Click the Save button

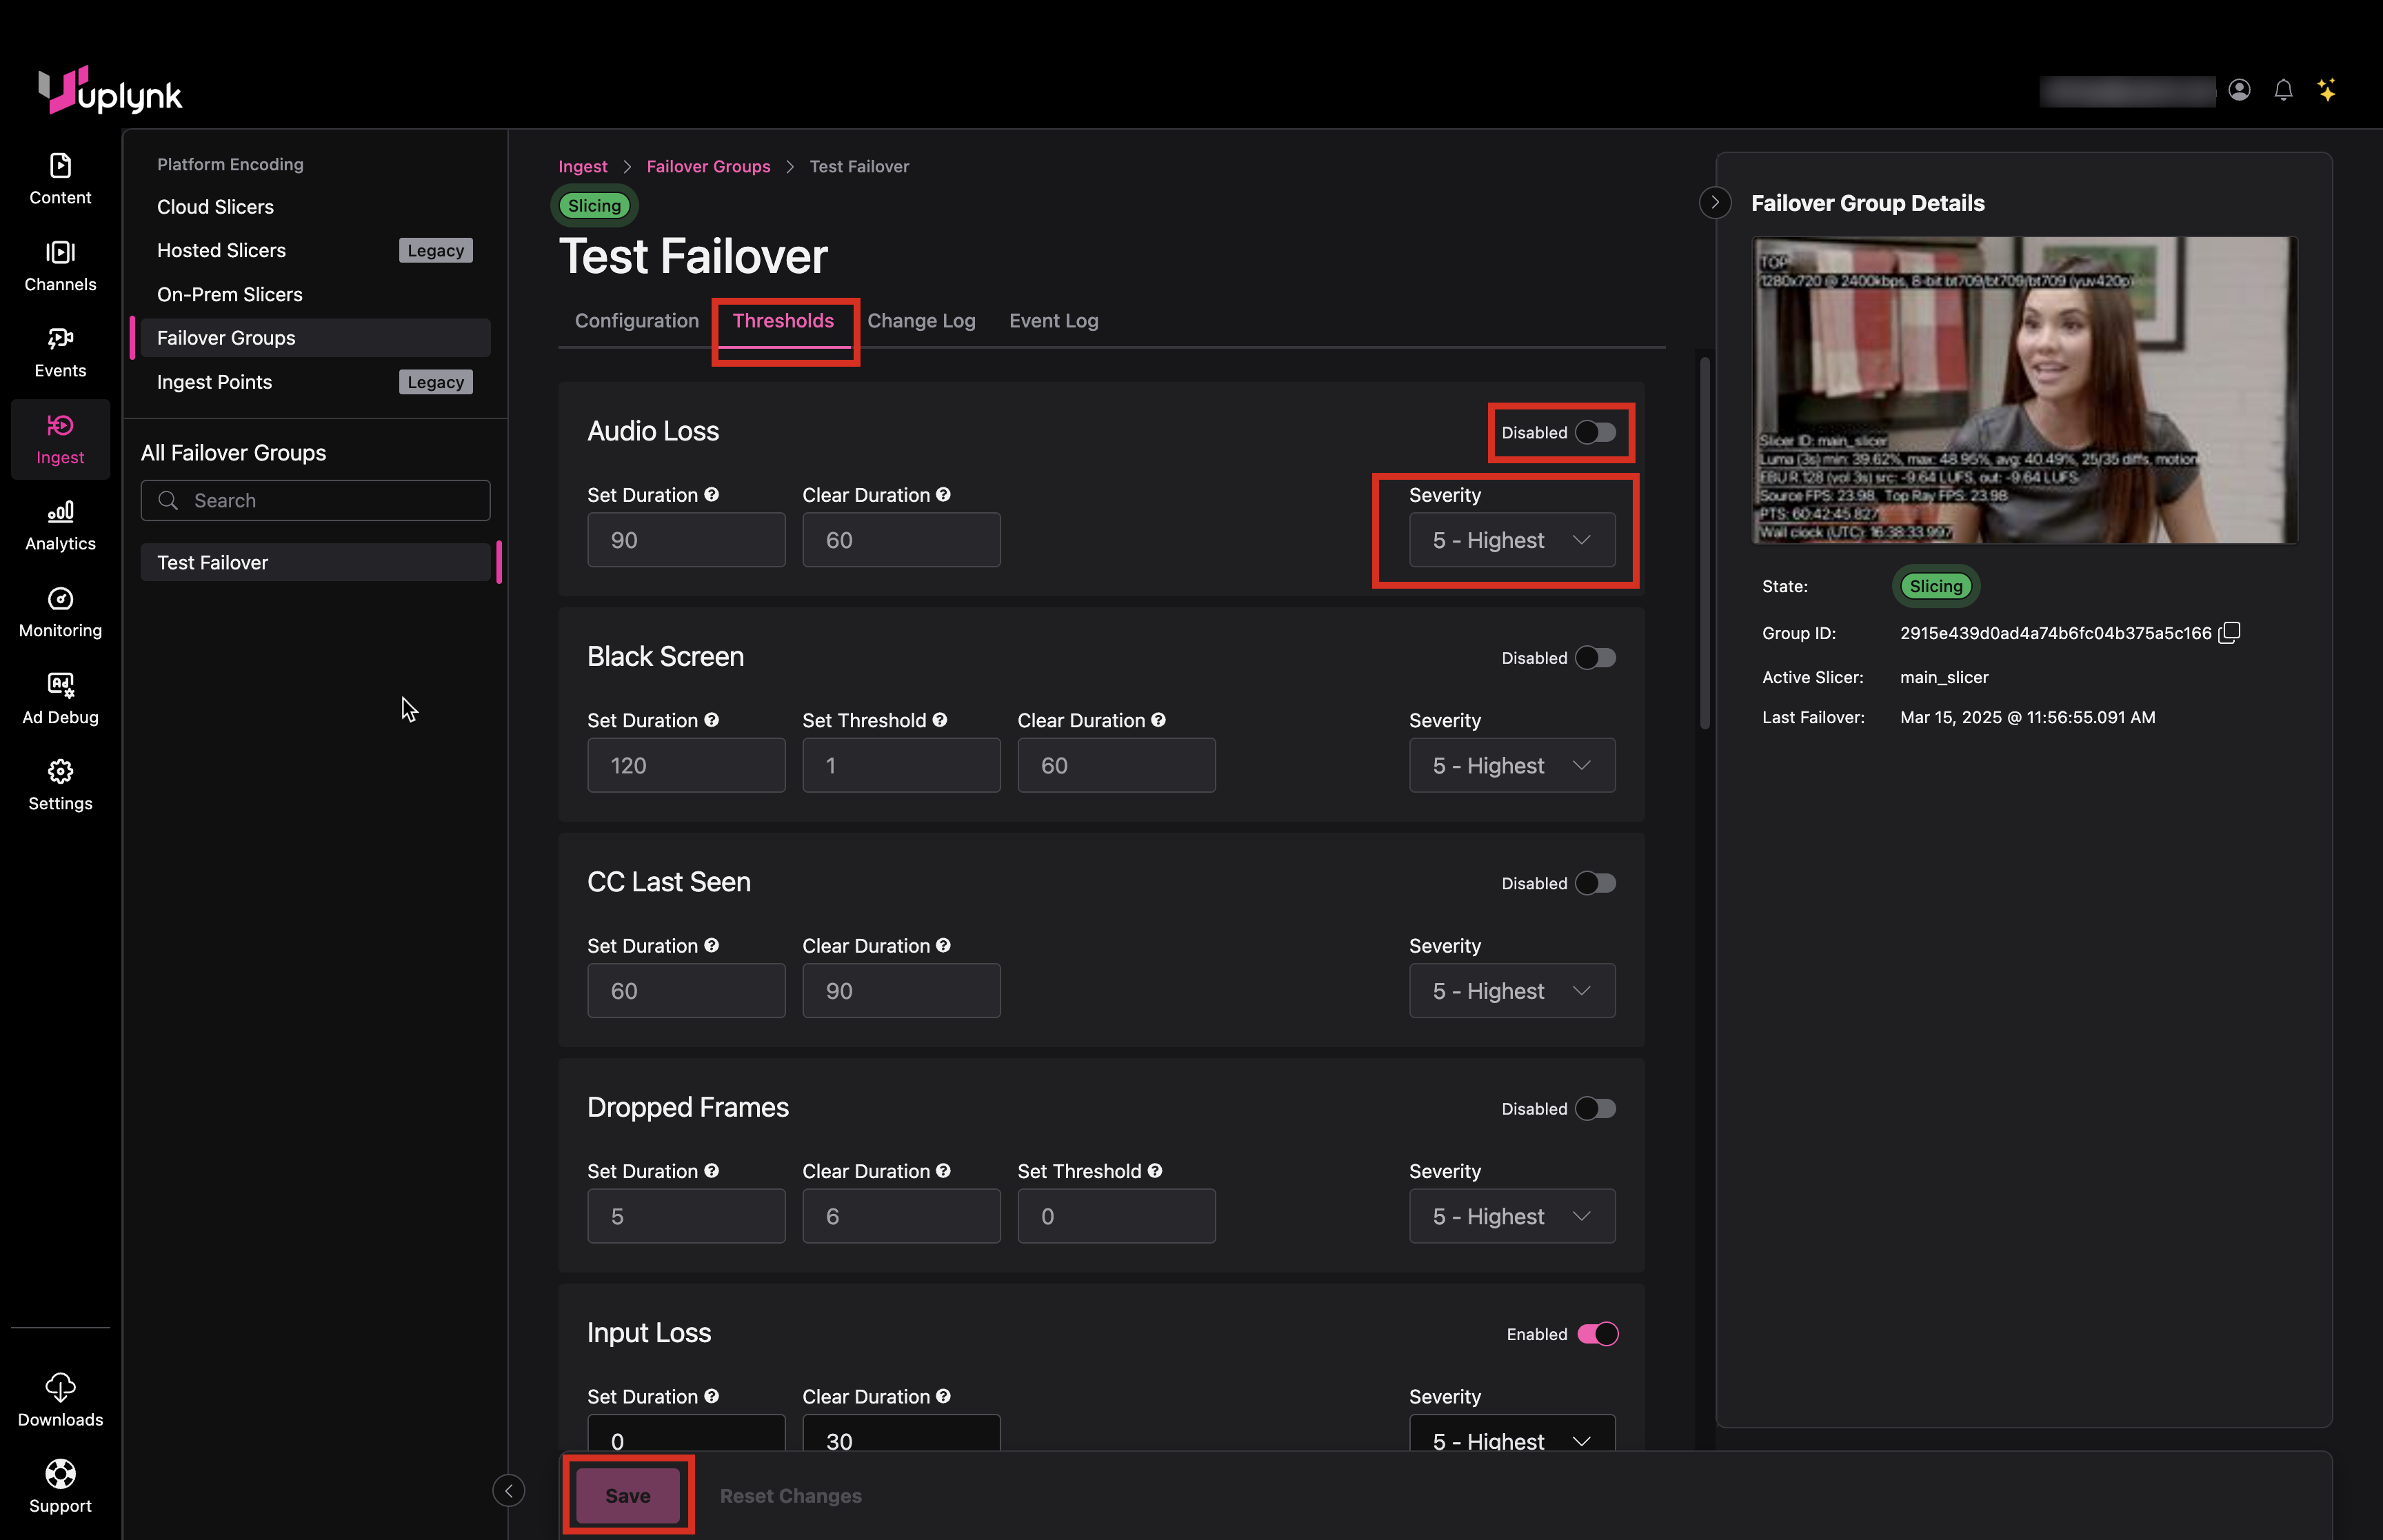coord(627,1496)
